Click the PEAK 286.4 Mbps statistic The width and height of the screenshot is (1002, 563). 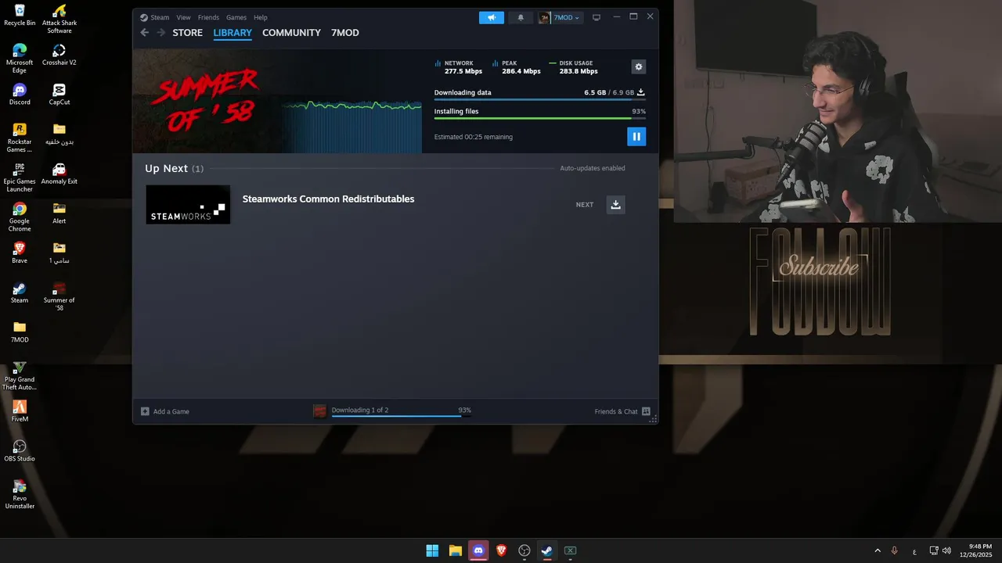coord(517,67)
